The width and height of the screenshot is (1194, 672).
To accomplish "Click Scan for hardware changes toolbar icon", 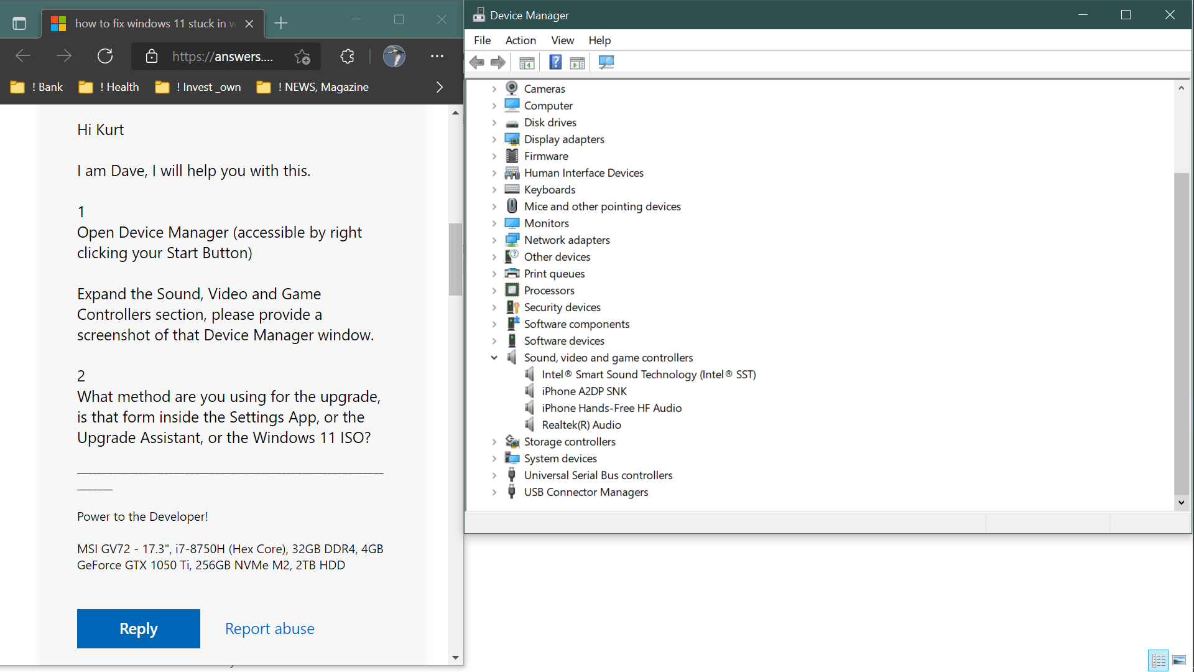I will (606, 62).
